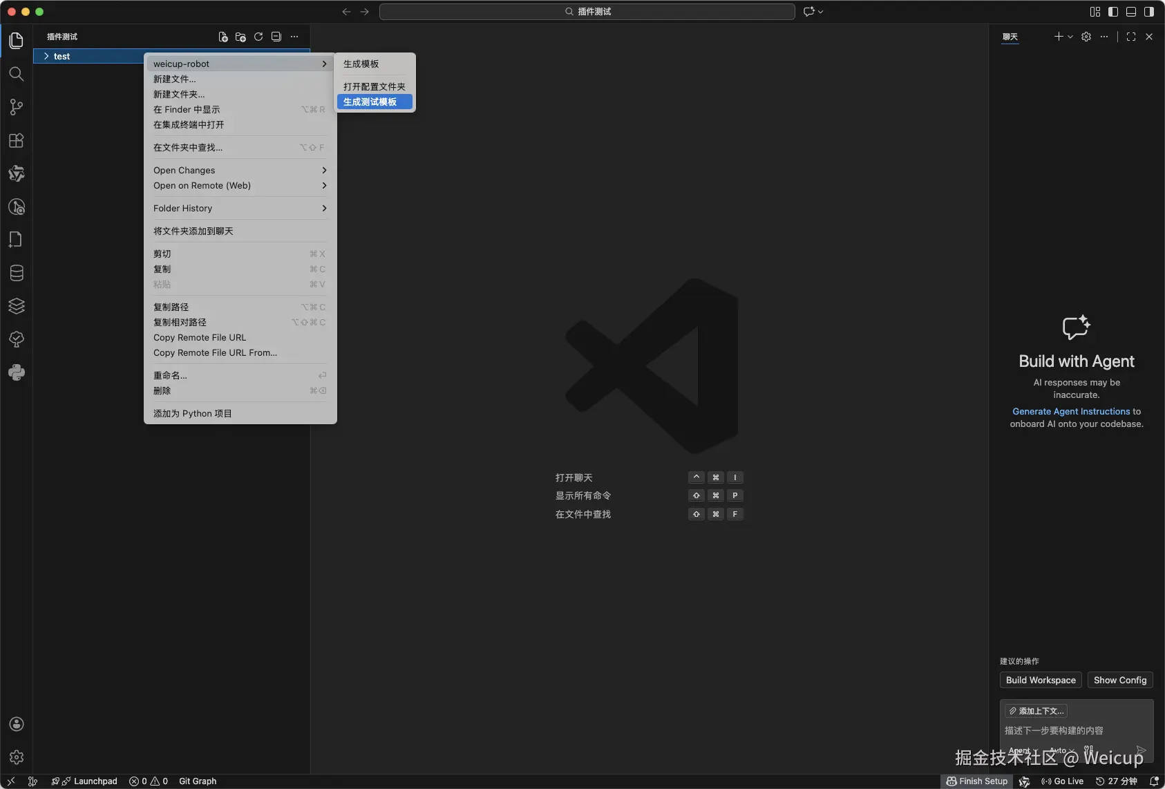Screen dimensions: 1165x789
Task: Select Copy Remote File URL menu entry
Action: click(x=240, y=338)
